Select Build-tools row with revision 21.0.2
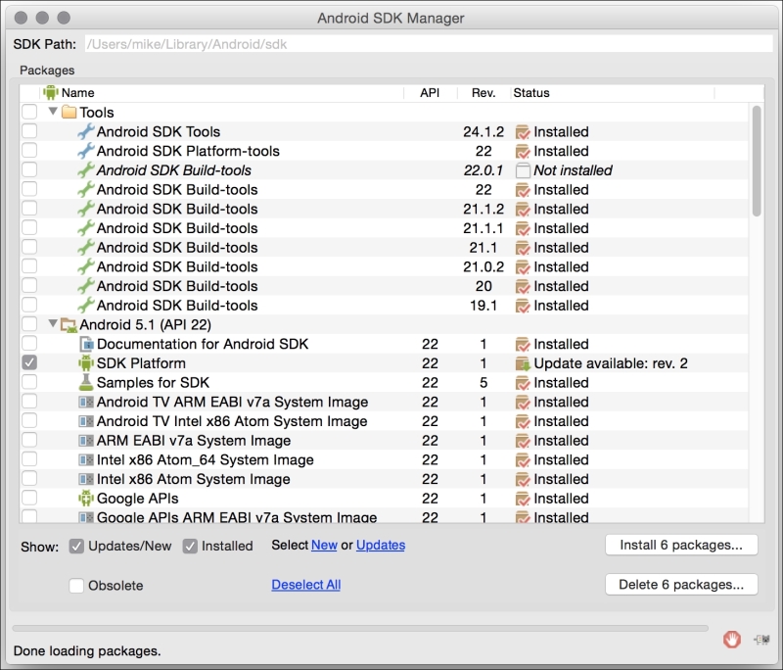The height and width of the screenshot is (670, 783). [384, 266]
